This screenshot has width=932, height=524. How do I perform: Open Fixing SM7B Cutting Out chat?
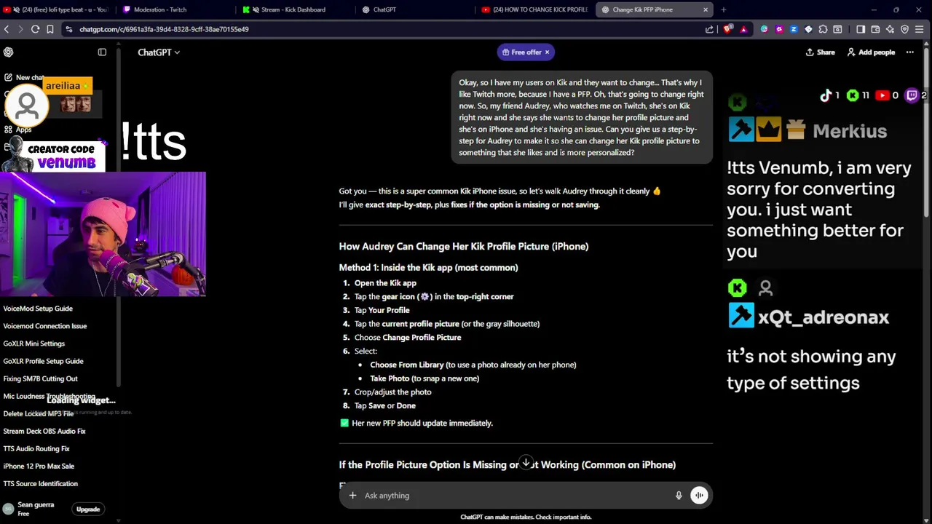coord(40,378)
